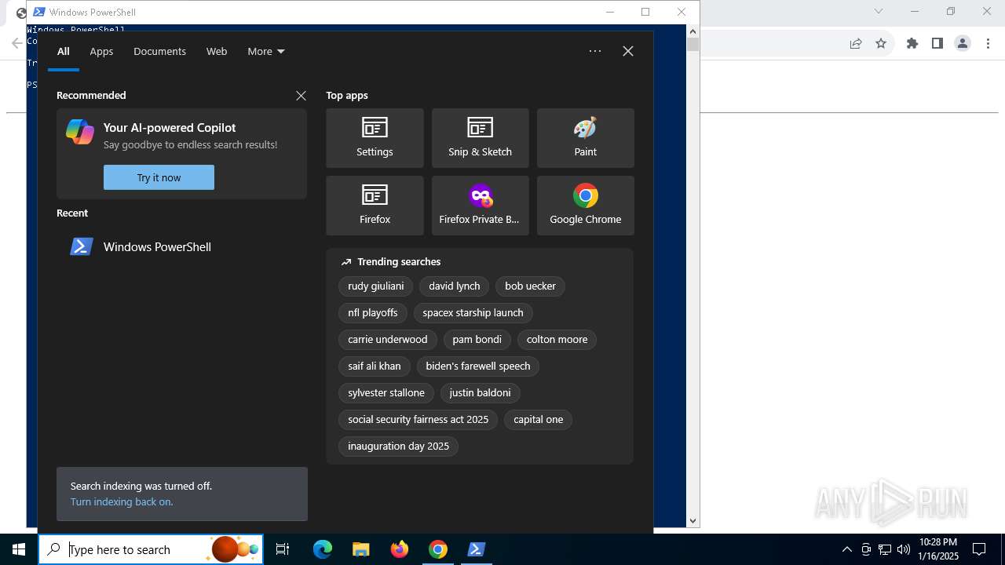Click the Windows PowerShell title bar icon
1005x565 pixels.
[x=39, y=12]
